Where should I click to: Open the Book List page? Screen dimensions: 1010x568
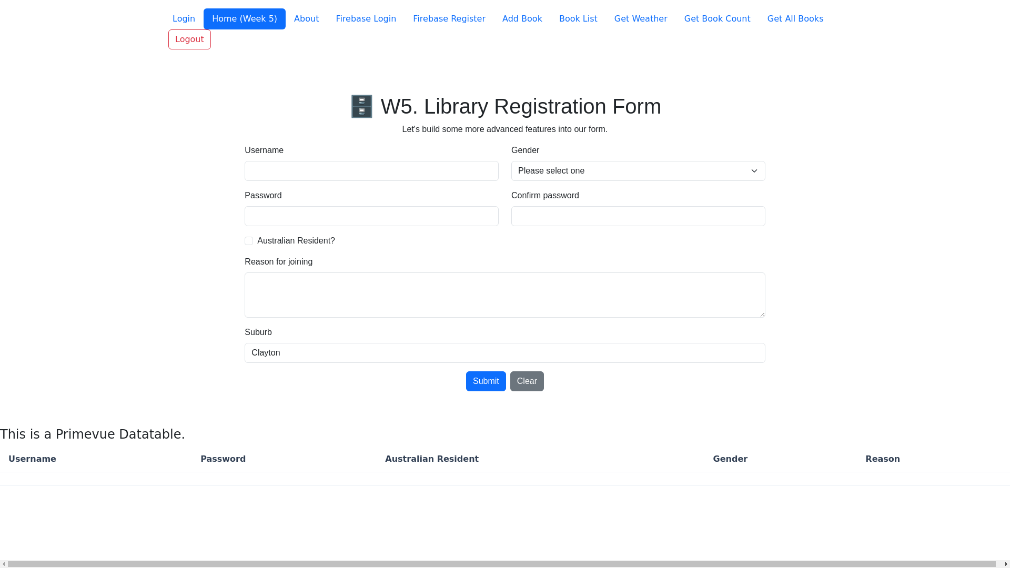click(578, 19)
